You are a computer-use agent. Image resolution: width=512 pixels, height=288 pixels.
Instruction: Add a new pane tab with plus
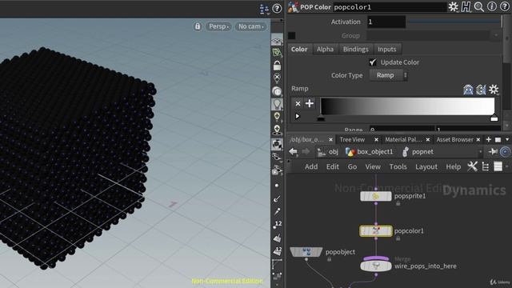pyautogui.click(x=489, y=139)
